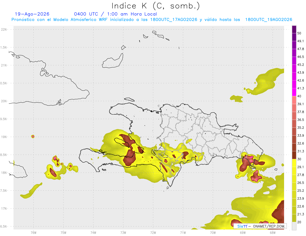The height and width of the screenshot is (236, 306).
Task: Click the "7.5N" latitude label
Action: point(3,190)
